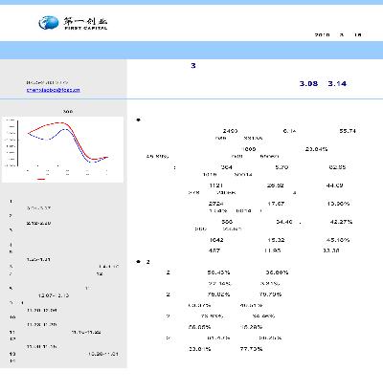Click the value 55.74 in first row
The image size is (383, 392).
348,131
